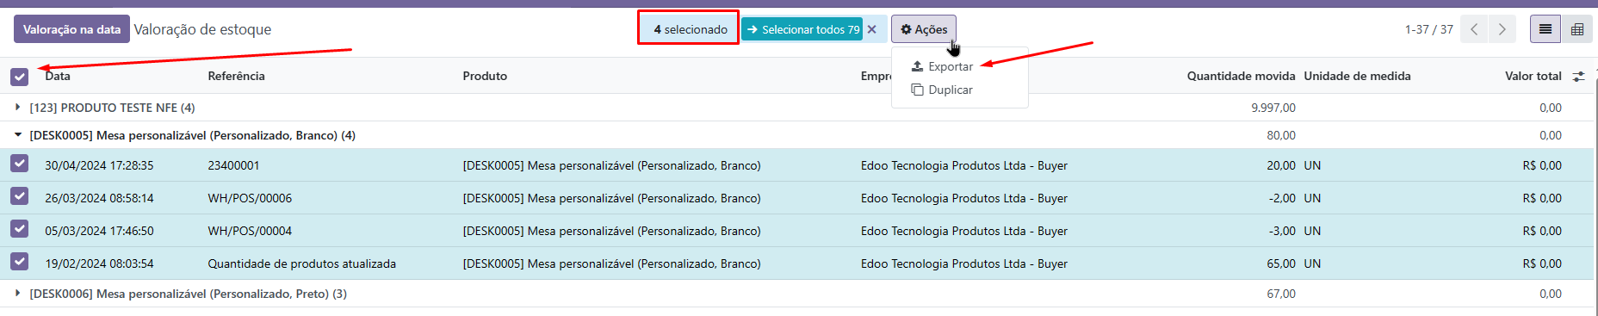
Task: Deselect the row dated 19/02/2024
Action: (x=20, y=262)
